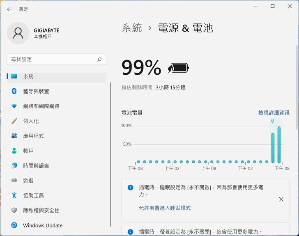
Task: Select 系統 in the sidebar
Action: [x=29, y=77]
